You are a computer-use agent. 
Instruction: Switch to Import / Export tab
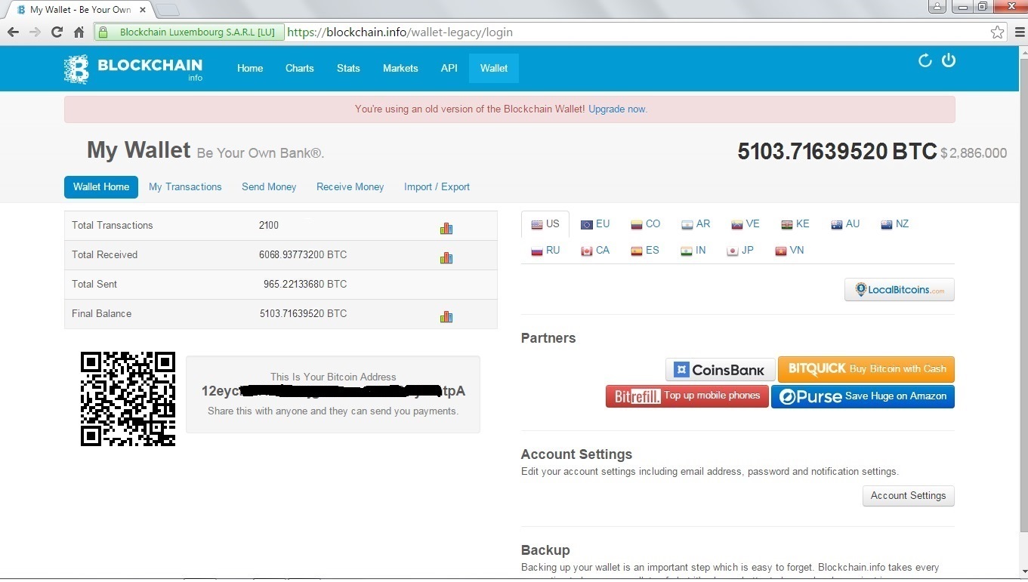(437, 186)
